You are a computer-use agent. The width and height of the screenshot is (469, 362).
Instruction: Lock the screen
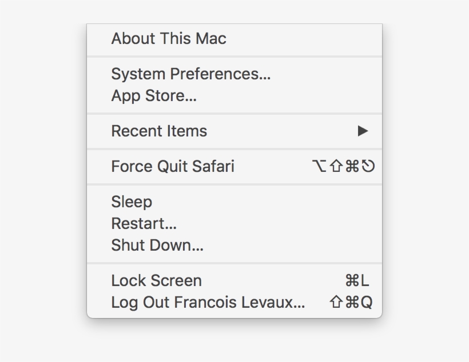tap(156, 280)
